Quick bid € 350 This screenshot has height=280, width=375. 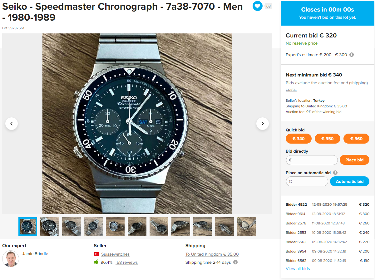click(x=328, y=139)
